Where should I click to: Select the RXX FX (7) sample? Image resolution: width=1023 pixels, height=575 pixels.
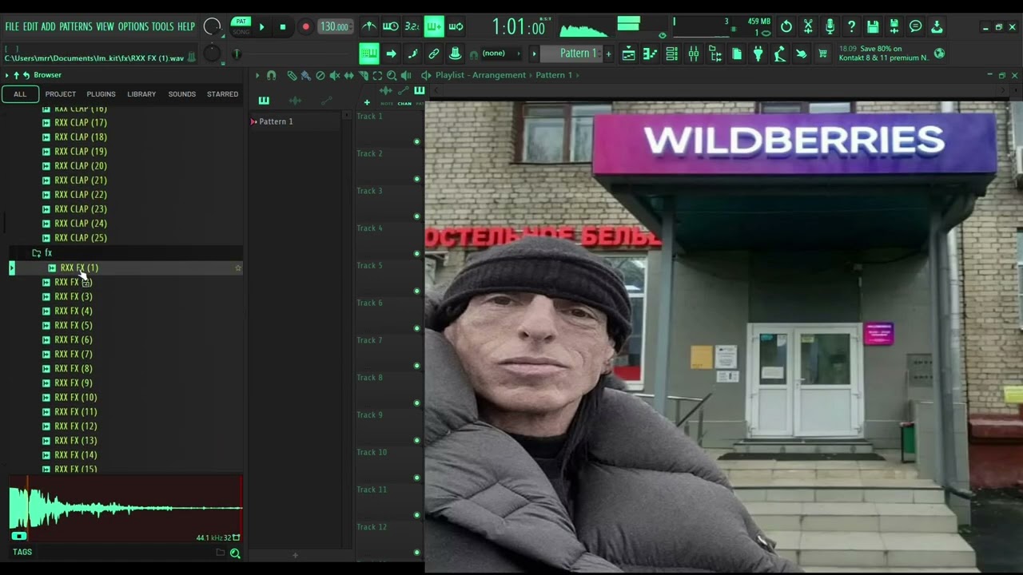coord(73,354)
